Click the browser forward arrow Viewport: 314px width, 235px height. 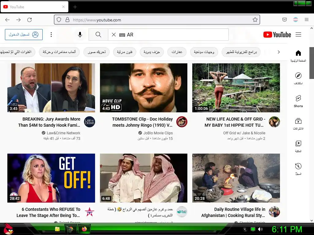pos(18,20)
